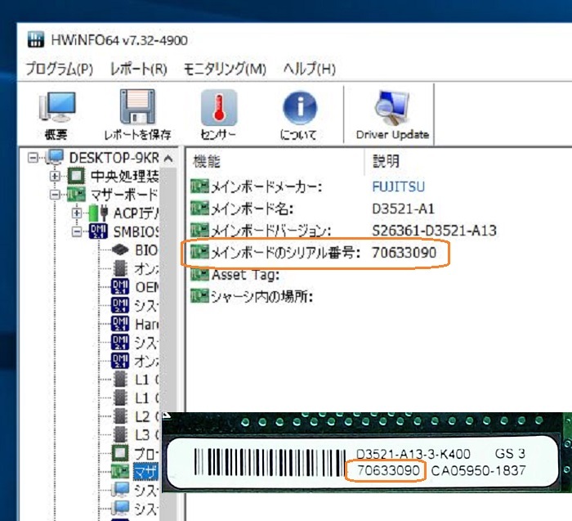The image size is (572, 521).
Task: Click the FUJITSU value
Action: tap(399, 187)
